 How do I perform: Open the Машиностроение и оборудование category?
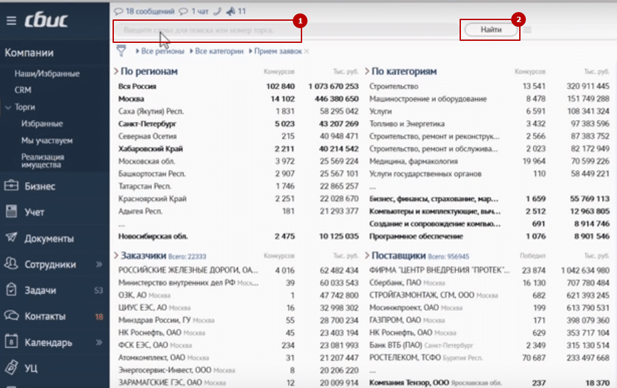pos(427,99)
